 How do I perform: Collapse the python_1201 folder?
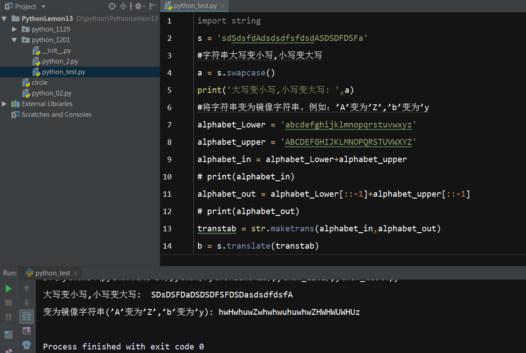click(15, 40)
